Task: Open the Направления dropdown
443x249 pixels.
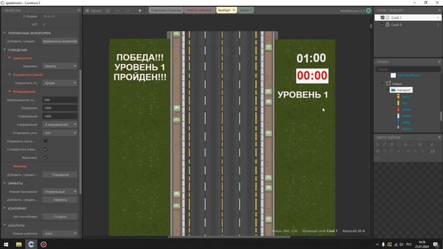Action: coord(60,124)
